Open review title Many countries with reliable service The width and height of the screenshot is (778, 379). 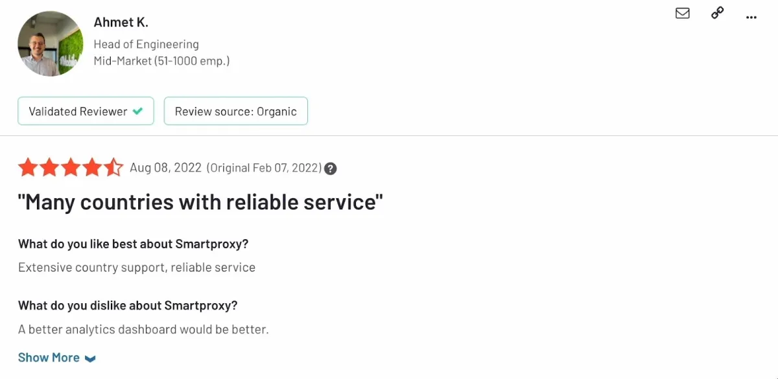point(200,202)
